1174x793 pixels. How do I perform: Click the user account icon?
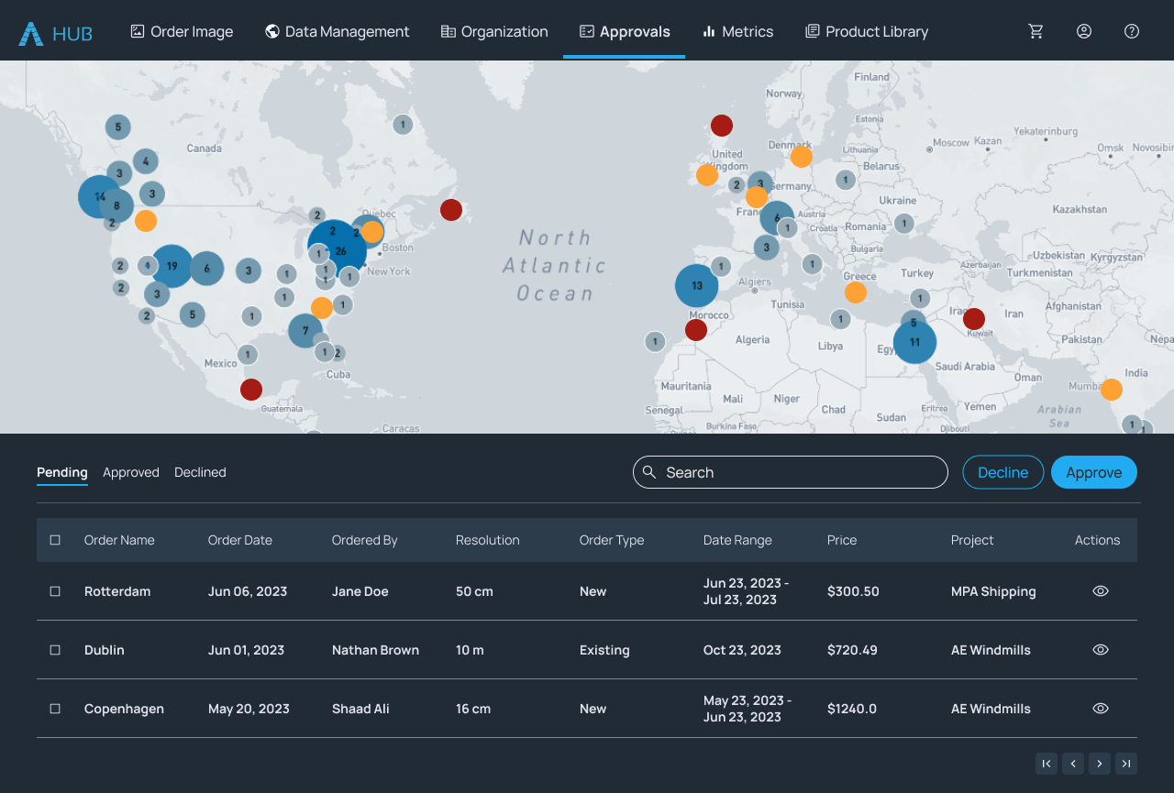[1083, 30]
